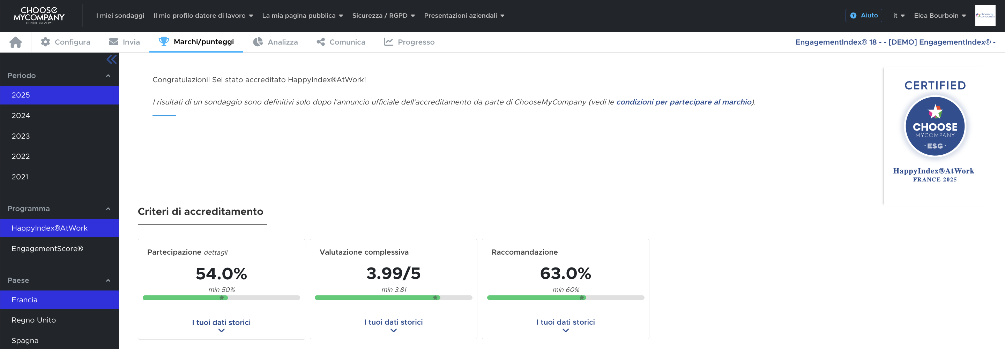This screenshot has height=349, width=1005.
Task: Click the Progresso line chart icon
Action: coord(388,42)
